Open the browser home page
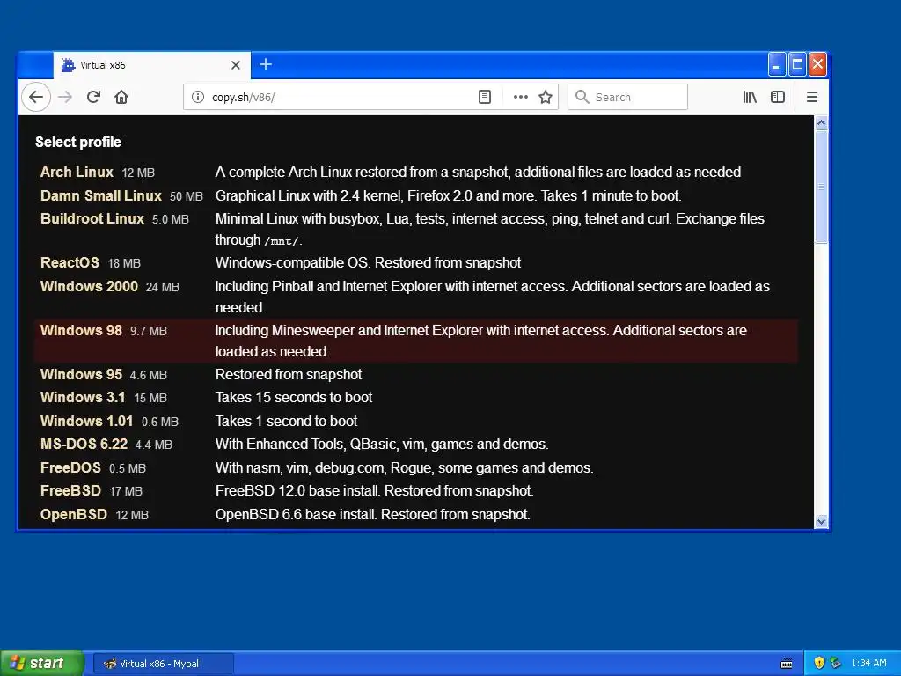 (x=121, y=97)
